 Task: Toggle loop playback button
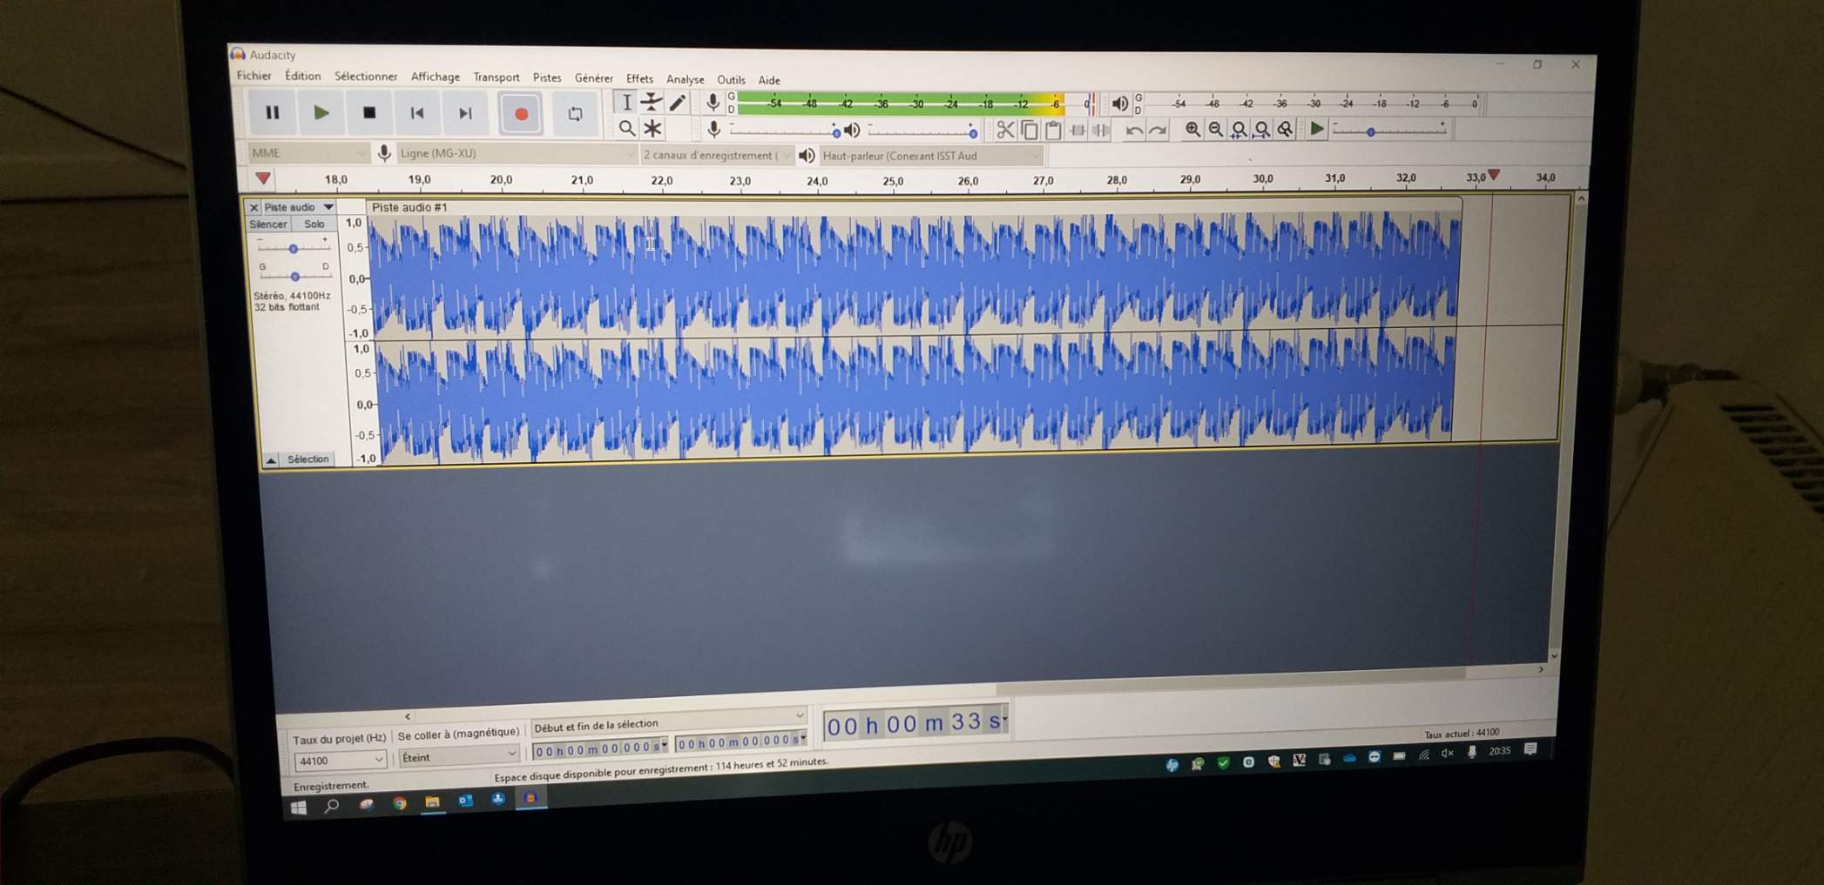575,114
